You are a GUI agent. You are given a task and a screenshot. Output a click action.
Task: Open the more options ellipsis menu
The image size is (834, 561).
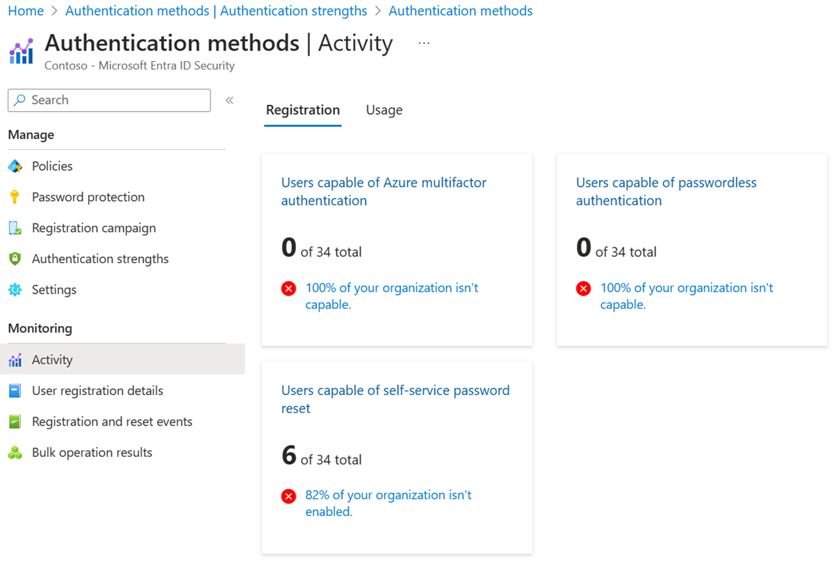point(424,43)
